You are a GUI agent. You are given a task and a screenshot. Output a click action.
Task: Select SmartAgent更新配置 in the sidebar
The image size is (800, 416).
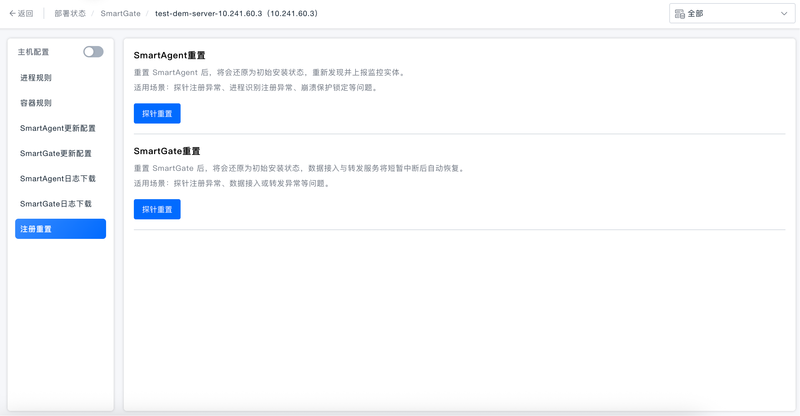61,128
